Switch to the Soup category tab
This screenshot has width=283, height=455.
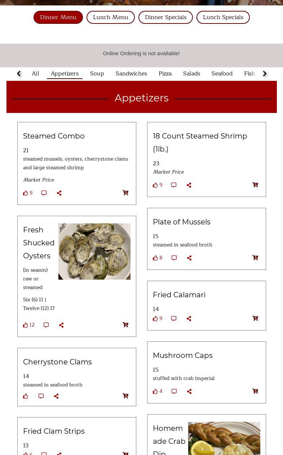(97, 74)
